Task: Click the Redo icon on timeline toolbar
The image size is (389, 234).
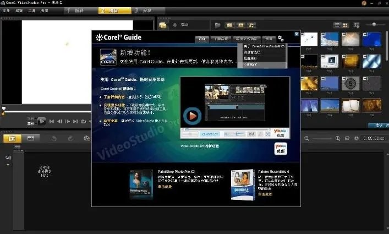Action: 70,138
